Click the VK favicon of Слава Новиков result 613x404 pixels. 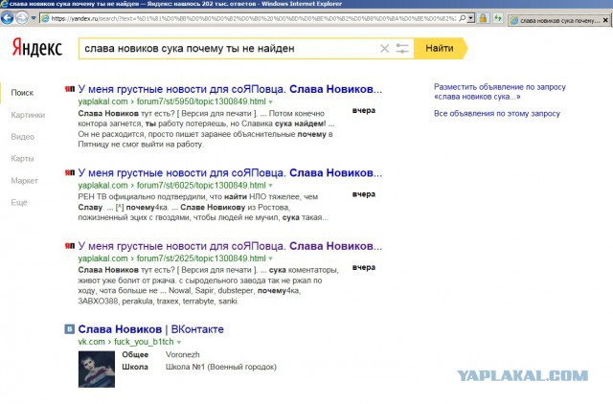coord(69,329)
